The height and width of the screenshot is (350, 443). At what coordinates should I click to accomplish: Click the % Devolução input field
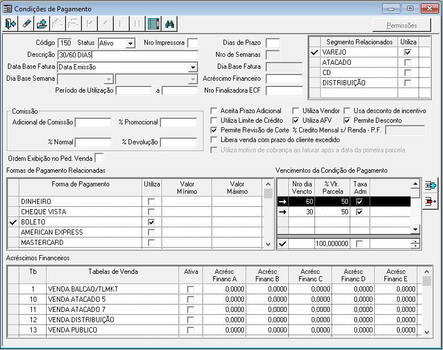(x=179, y=142)
